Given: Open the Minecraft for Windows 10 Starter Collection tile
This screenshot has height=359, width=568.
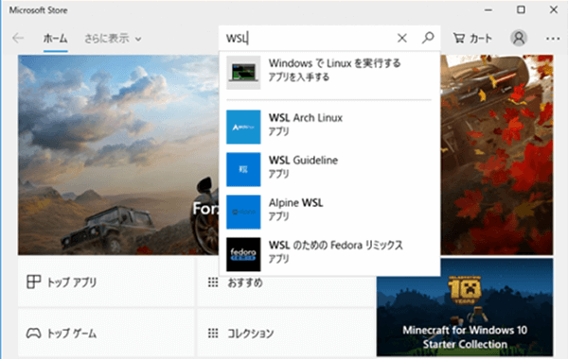Looking at the screenshot, I should [465, 307].
